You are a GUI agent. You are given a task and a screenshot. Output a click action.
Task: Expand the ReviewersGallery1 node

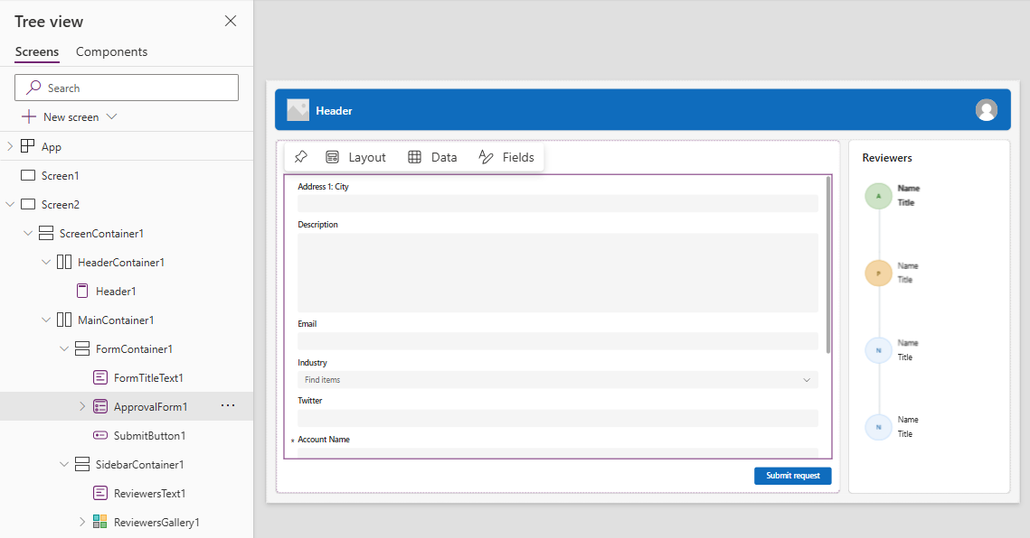pos(82,522)
